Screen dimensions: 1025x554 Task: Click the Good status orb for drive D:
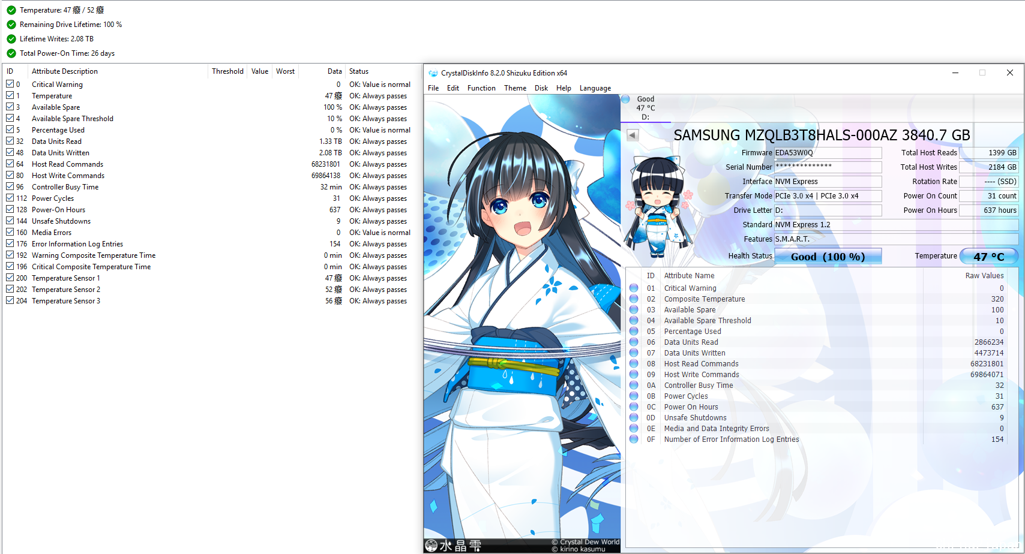point(626,99)
